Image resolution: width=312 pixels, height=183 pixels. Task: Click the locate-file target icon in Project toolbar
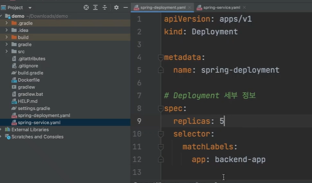[86, 7]
